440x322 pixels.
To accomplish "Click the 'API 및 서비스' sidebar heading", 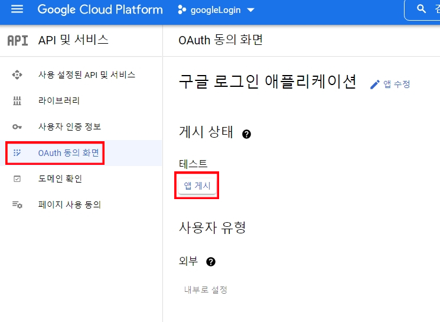I will tap(73, 40).
